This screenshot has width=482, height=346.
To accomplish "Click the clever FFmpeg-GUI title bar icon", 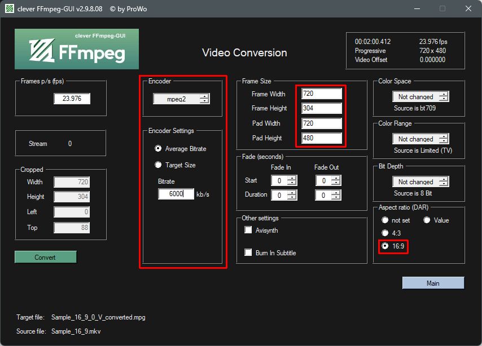I will tap(9, 8).
